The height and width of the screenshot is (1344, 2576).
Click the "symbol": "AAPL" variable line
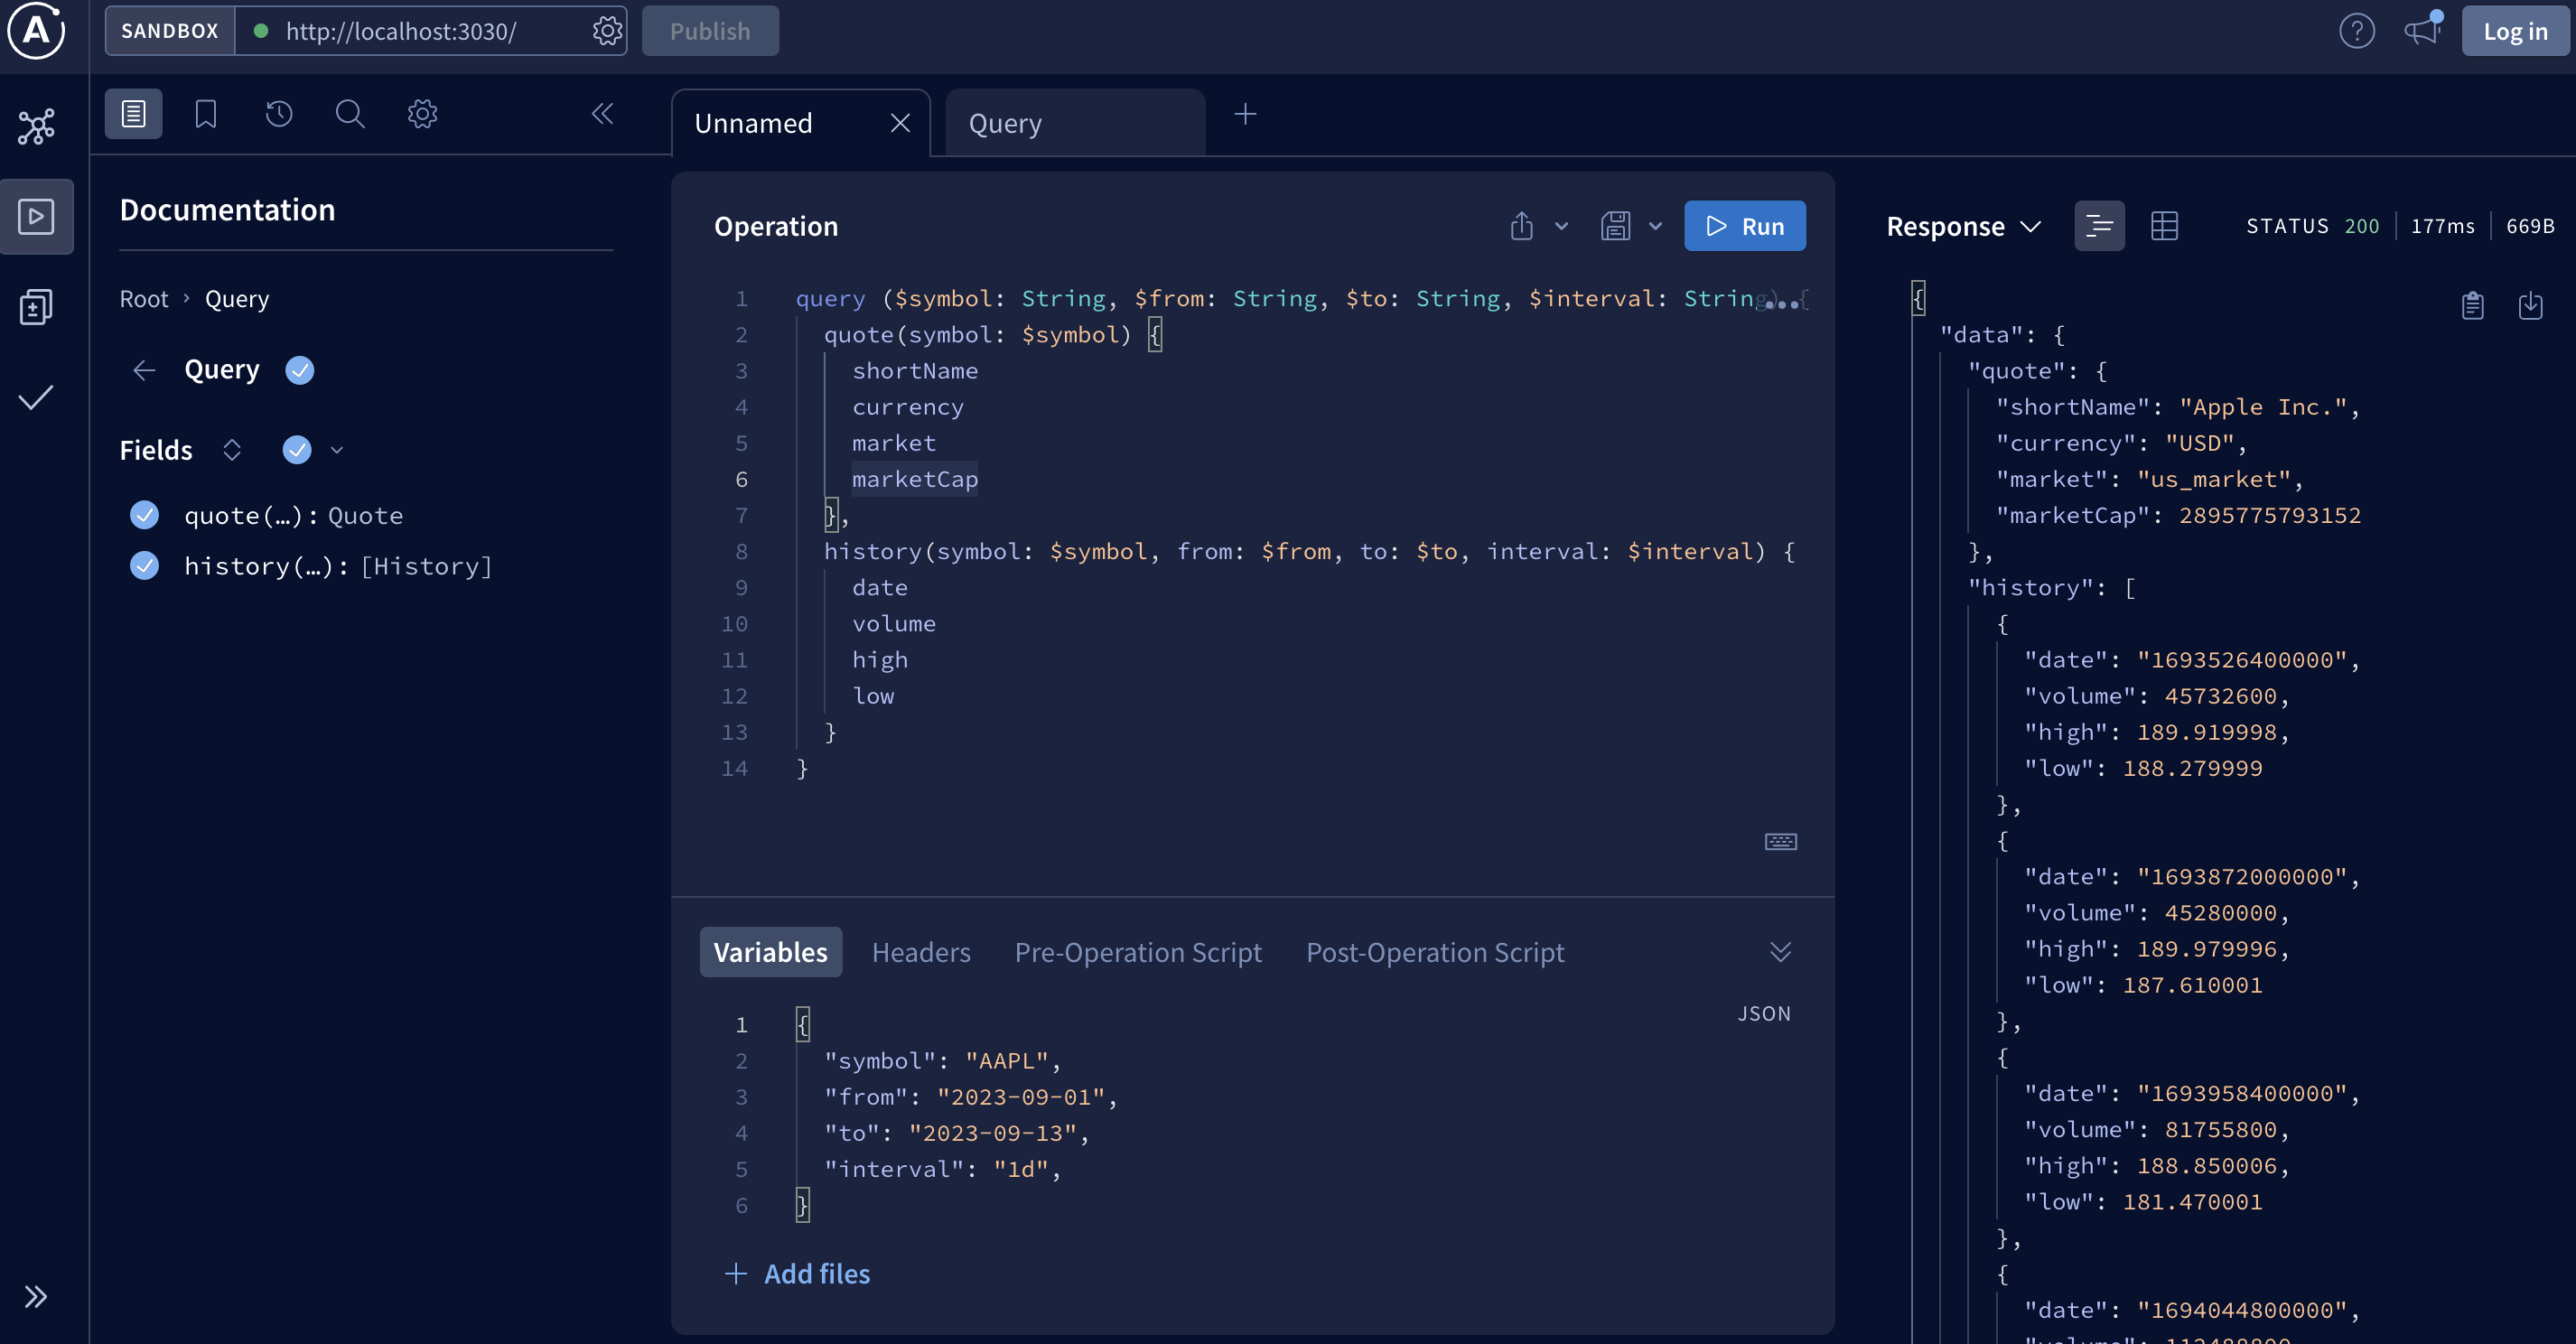coord(942,1061)
